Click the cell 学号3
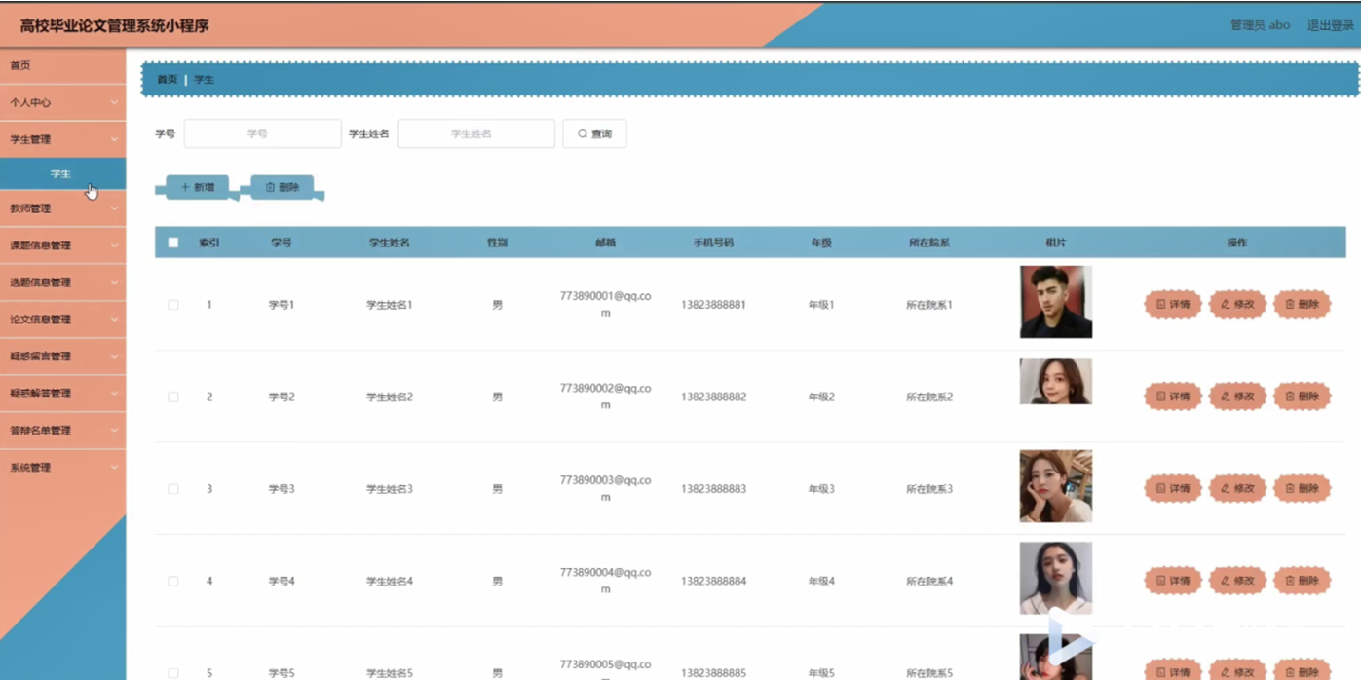1361x681 pixels. click(x=282, y=489)
